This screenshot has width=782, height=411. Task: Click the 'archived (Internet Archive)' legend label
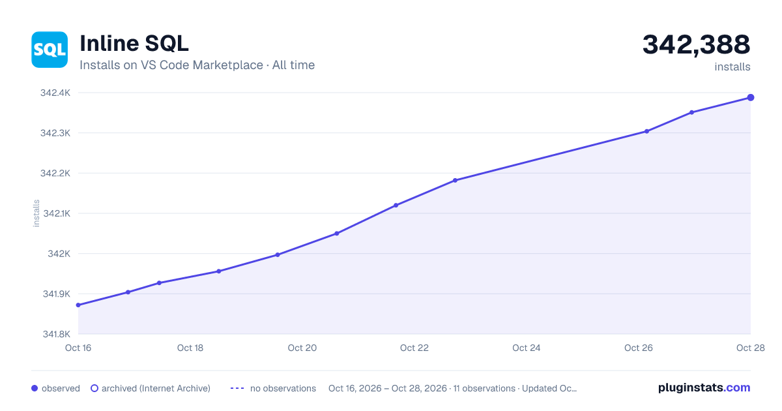click(156, 388)
